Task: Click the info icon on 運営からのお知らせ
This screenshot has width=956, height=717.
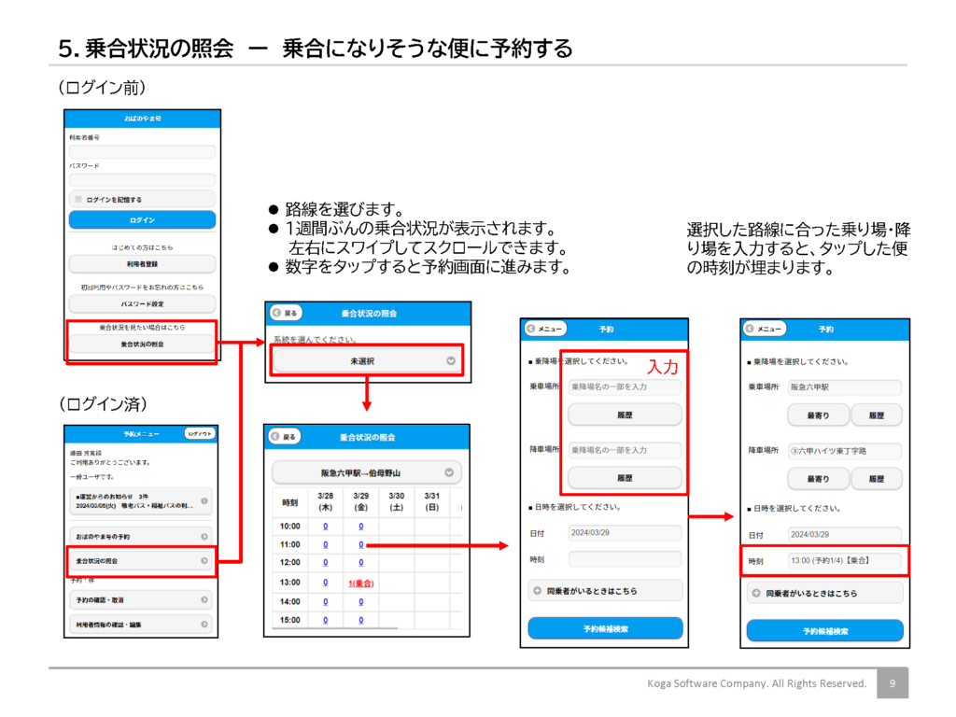Action: (x=204, y=501)
